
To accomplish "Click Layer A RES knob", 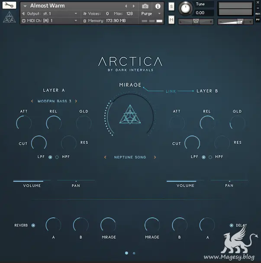I will 69,143.
